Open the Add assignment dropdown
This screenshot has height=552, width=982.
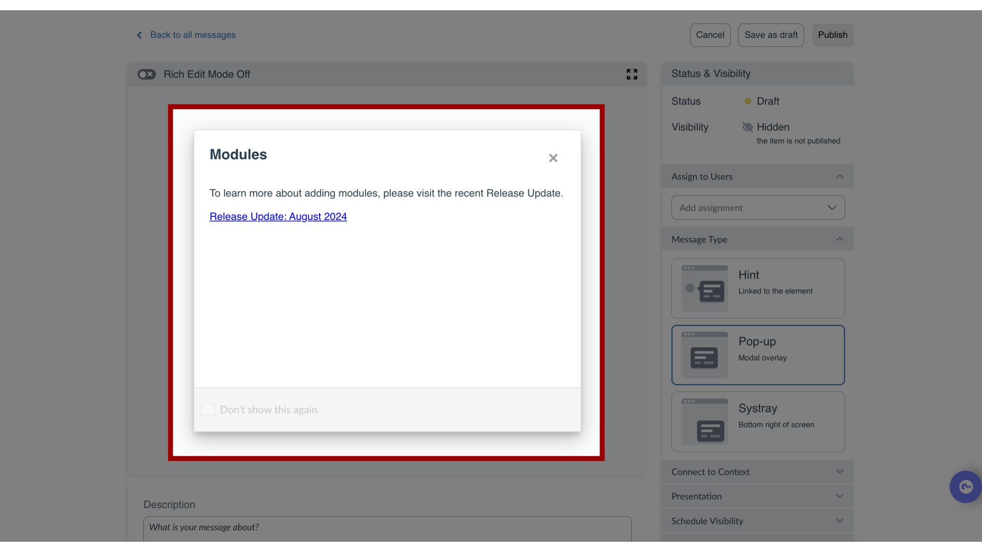click(x=757, y=208)
